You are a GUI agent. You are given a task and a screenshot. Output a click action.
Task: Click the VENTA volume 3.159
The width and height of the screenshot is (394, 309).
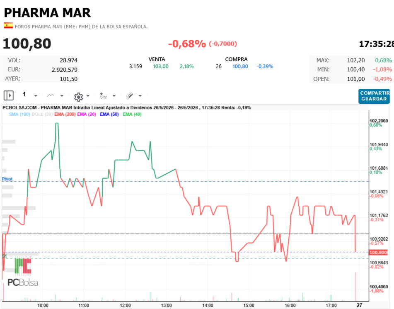click(135, 66)
